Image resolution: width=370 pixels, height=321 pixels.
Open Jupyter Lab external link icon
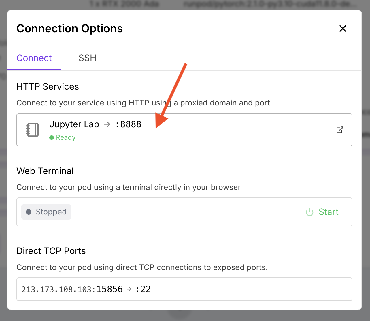[x=340, y=130]
